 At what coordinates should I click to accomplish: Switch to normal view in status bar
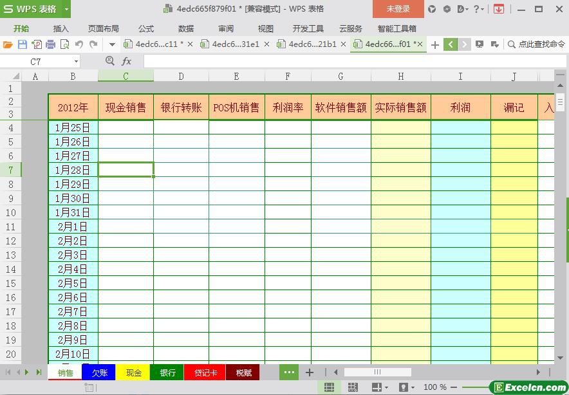point(329,387)
